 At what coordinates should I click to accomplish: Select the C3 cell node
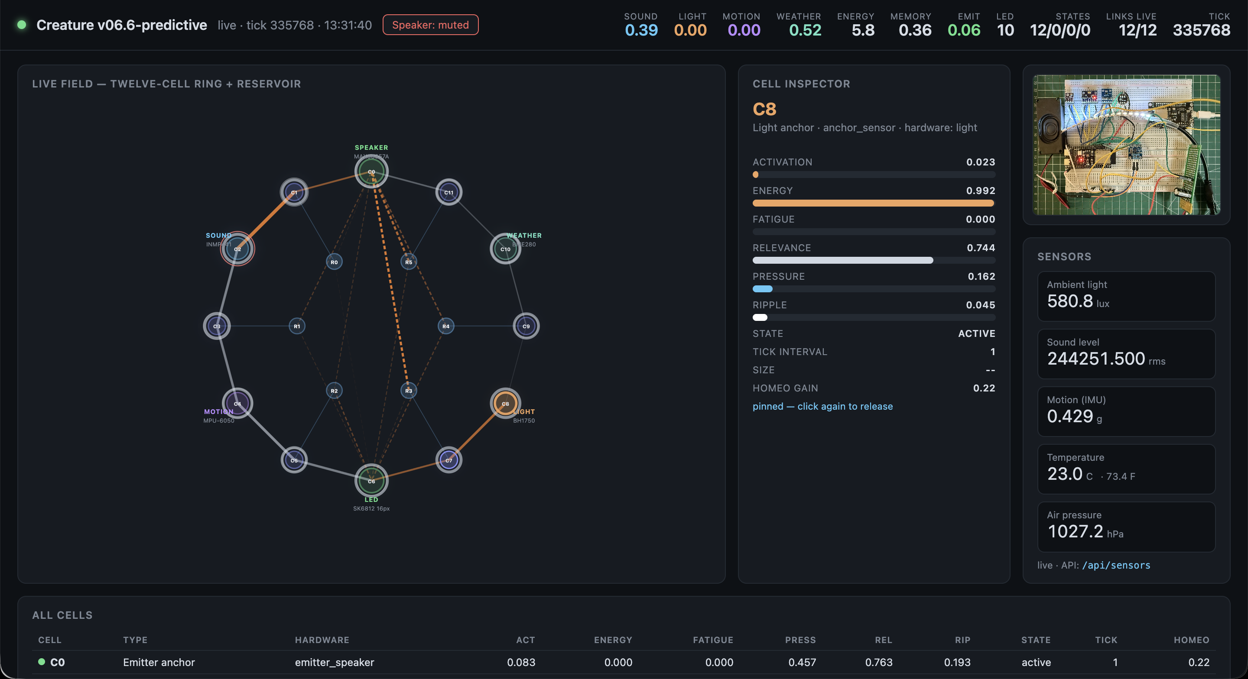(x=217, y=326)
